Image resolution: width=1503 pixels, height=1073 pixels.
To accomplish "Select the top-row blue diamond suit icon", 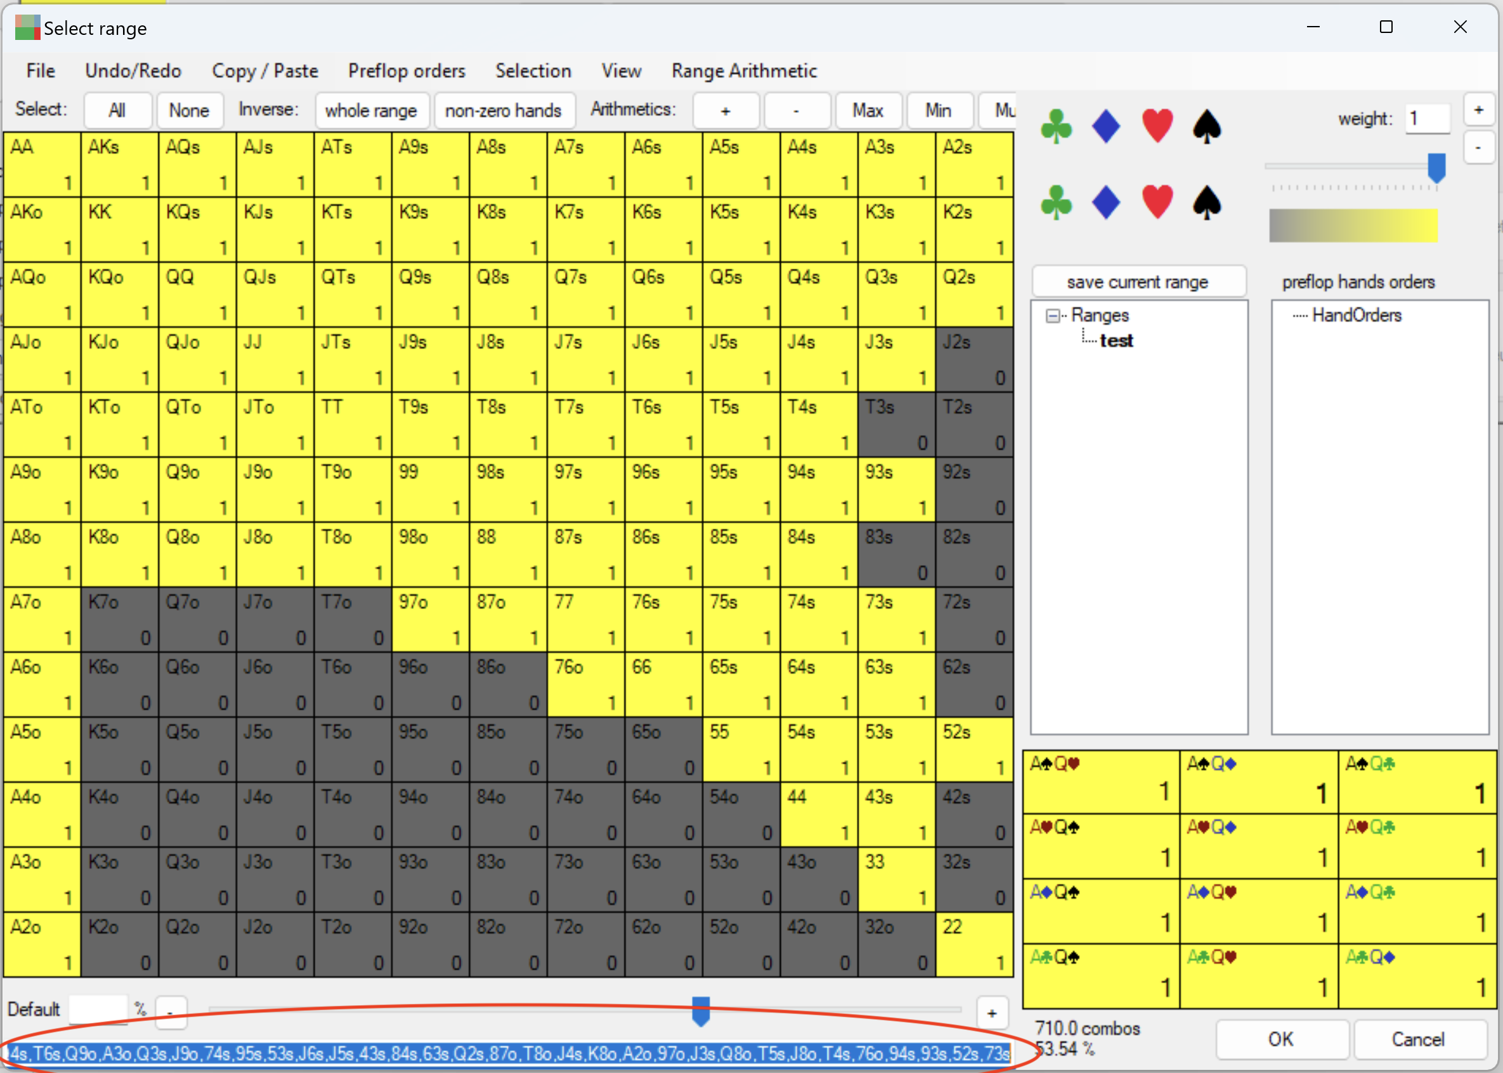I will click(x=1107, y=126).
